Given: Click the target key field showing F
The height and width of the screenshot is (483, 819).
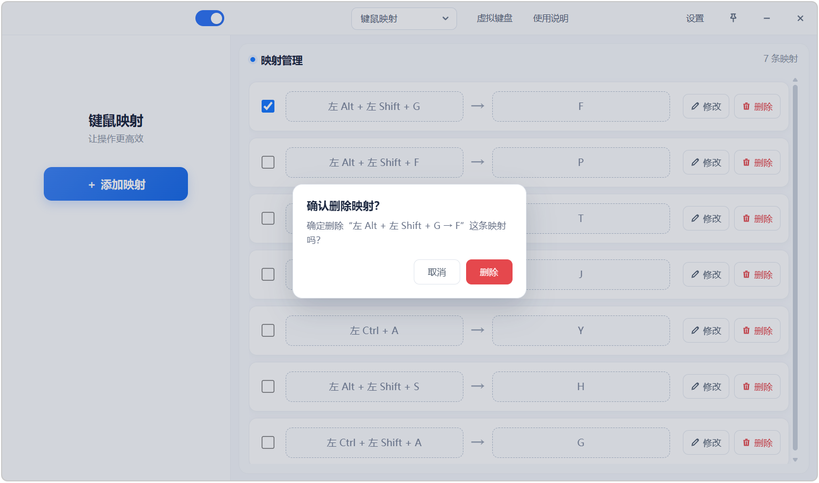Looking at the screenshot, I should click(x=581, y=106).
